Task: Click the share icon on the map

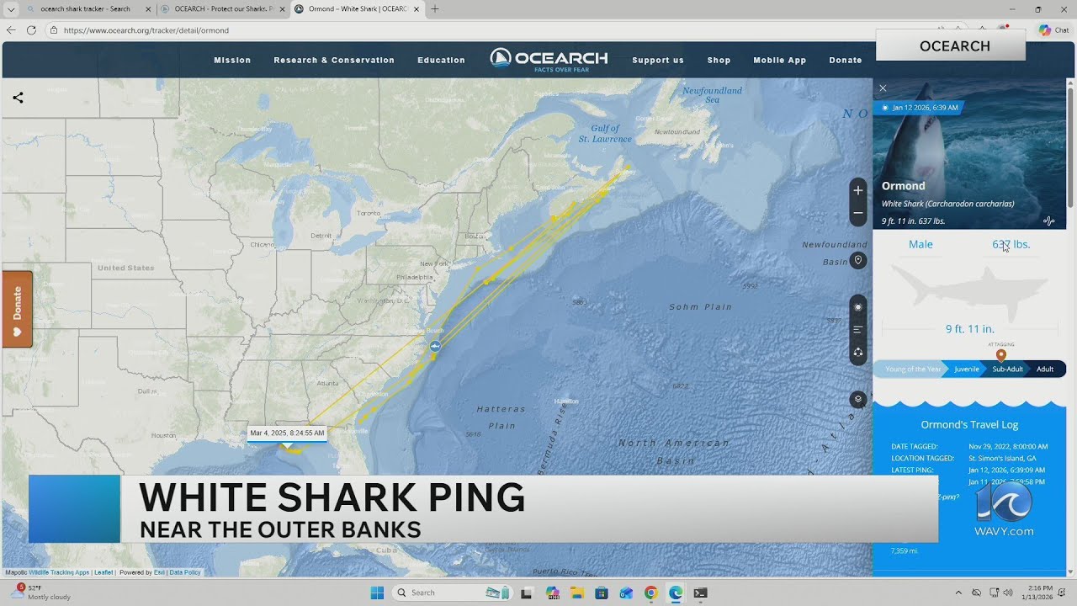Action: pyautogui.click(x=18, y=98)
